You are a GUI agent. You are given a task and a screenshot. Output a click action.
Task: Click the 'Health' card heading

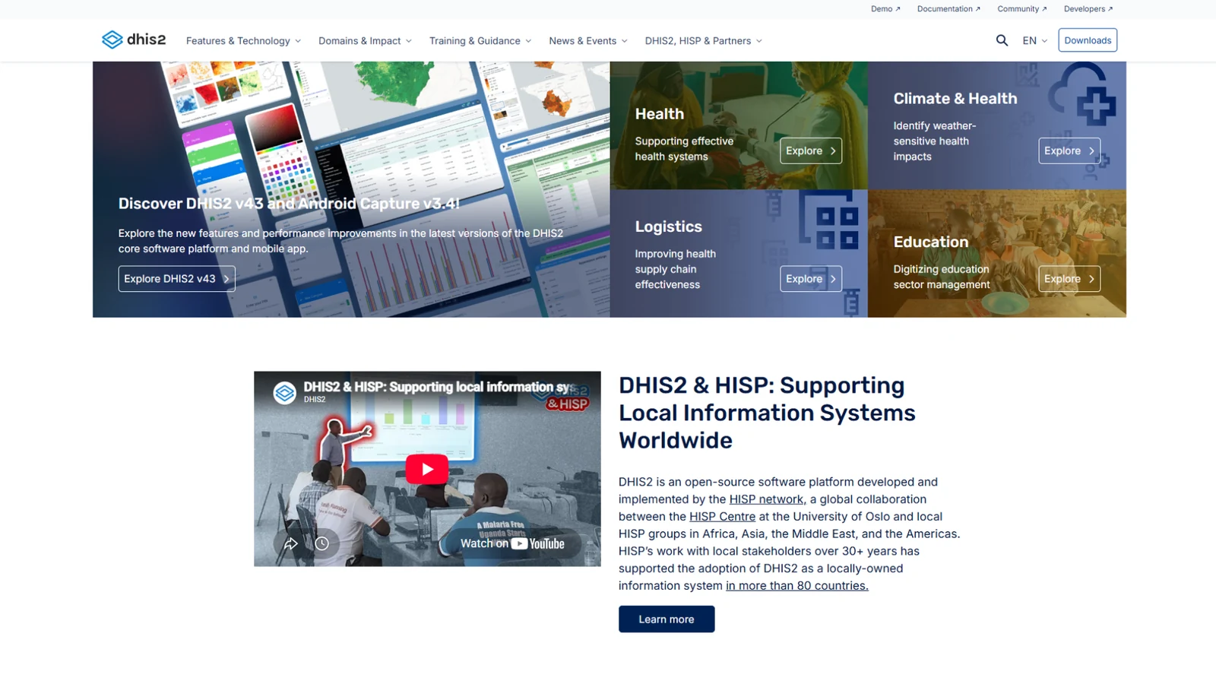(660, 114)
